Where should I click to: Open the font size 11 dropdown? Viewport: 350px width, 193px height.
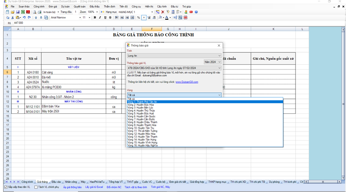click(89, 18)
